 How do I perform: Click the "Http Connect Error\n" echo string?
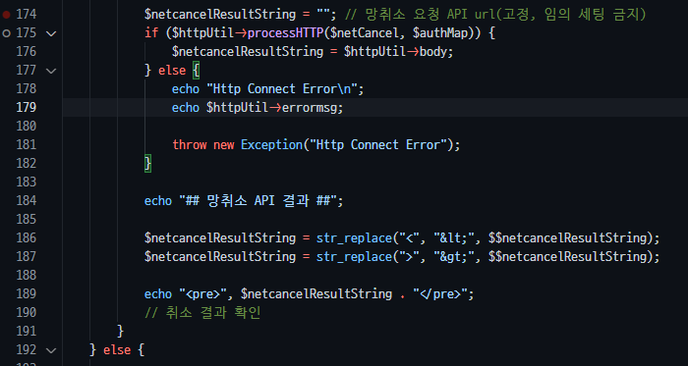pyautogui.click(x=282, y=89)
